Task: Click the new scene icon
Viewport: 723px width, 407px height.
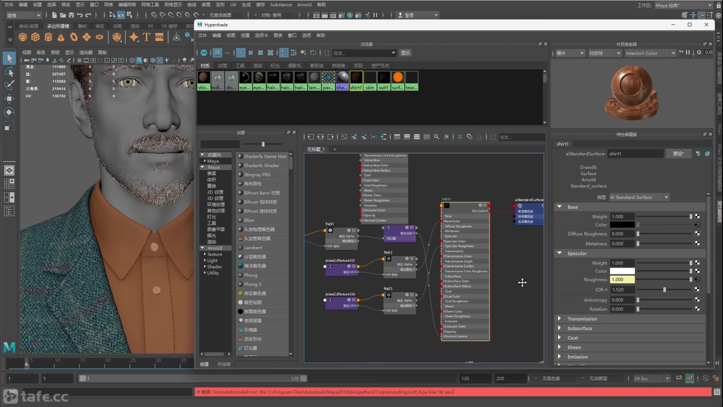Action: tap(54, 15)
